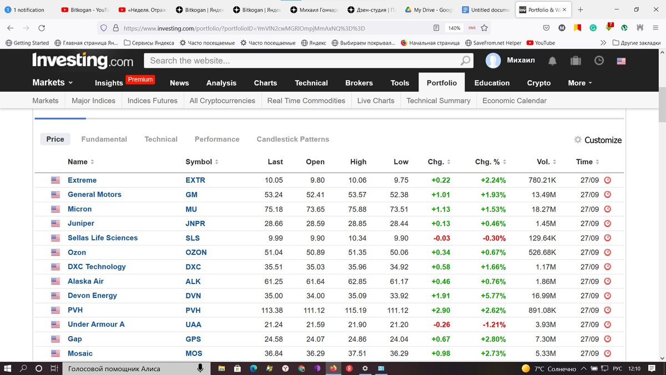
Task: Open the alerts clock icon in header
Action: click(x=599, y=61)
